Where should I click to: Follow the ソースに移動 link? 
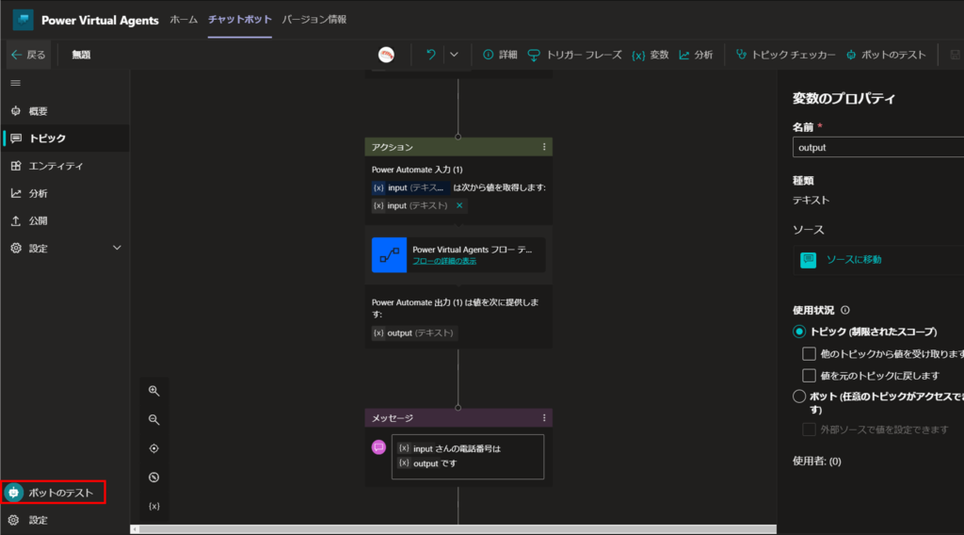pyautogui.click(x=853, y=260)
